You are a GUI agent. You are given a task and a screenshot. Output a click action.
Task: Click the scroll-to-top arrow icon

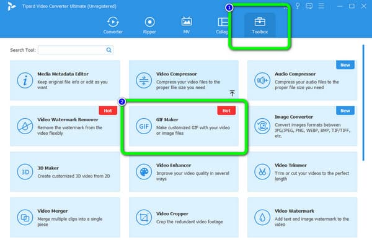[232, 93]
